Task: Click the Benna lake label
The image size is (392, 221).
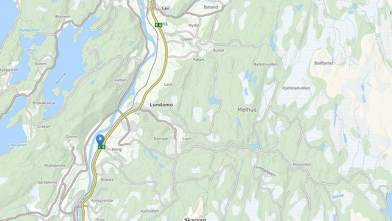Action: (x=61, y=78)
